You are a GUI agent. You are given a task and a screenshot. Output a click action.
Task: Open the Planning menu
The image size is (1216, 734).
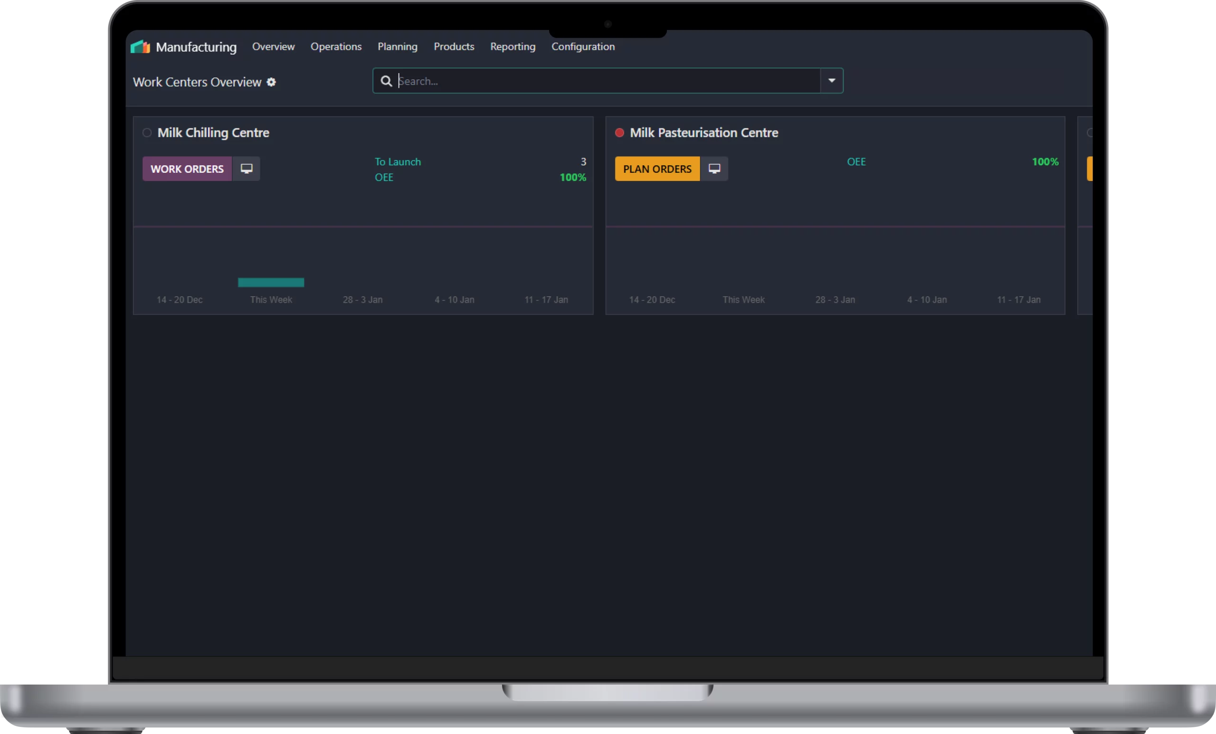point(397,47)
